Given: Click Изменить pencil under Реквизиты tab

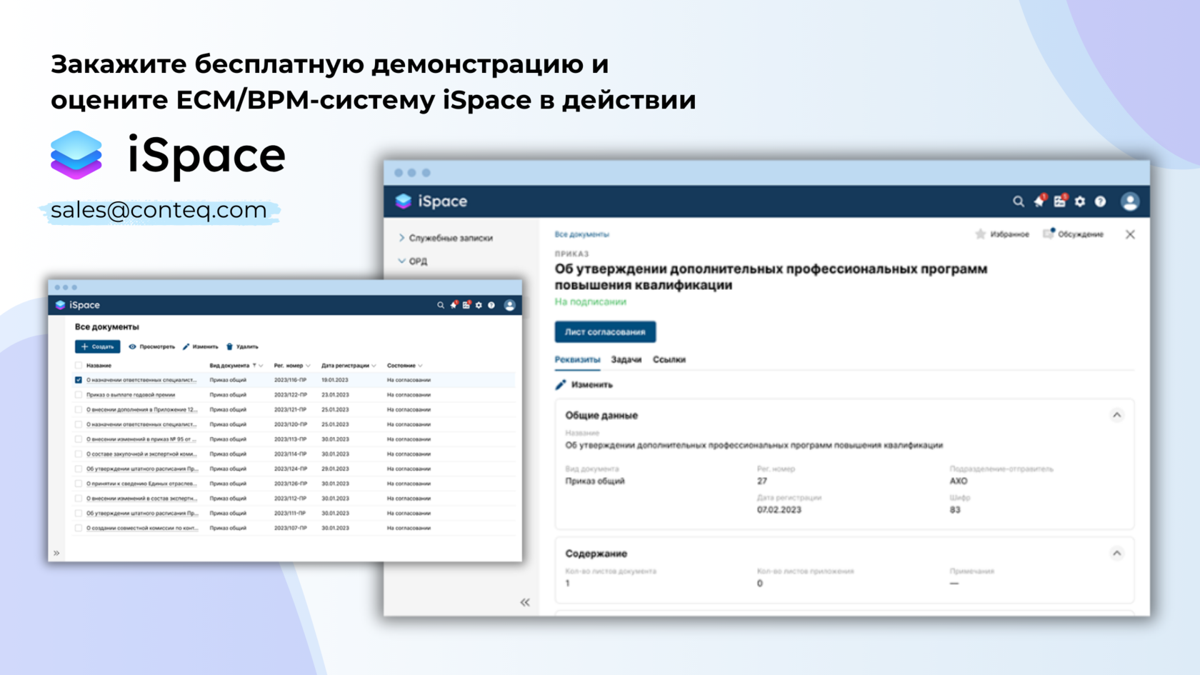Looking at the screenshot, I should pos(584,384).
